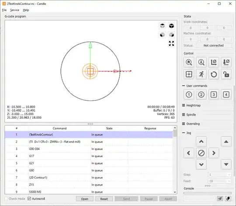The height and width of the screenshot is (206, 236).
Task: Click the G-code table scroll down arrow
Action: [175, 192]
